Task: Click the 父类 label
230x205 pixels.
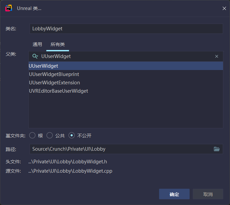Action: click(11, 54)
